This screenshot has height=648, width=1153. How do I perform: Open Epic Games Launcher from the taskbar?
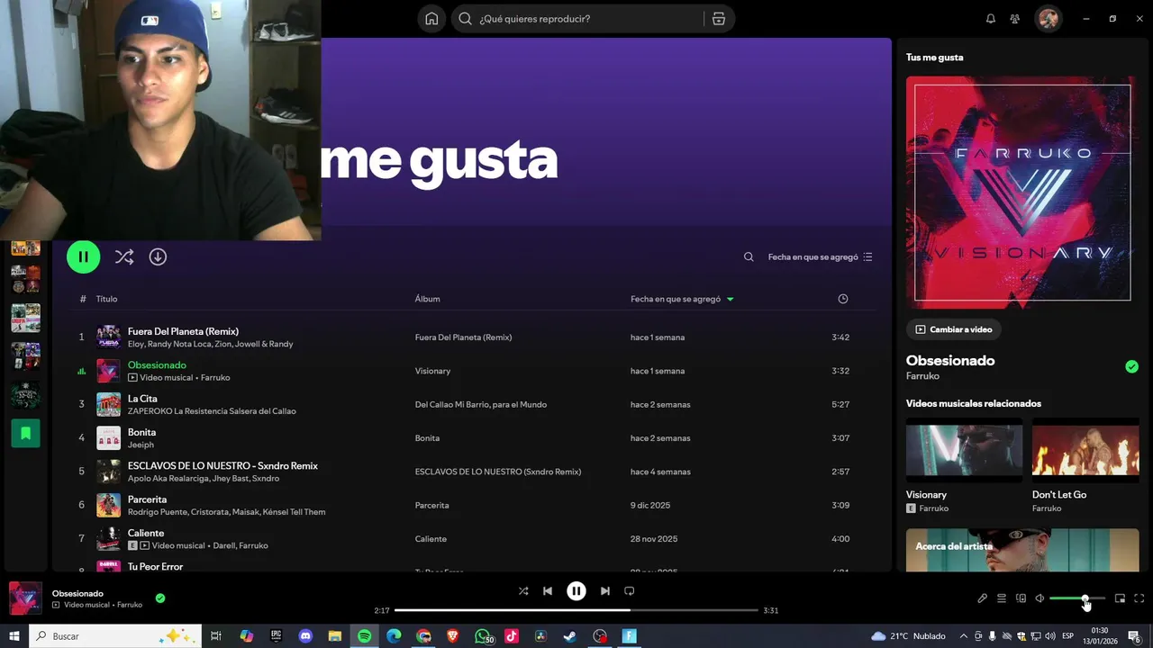(276, 636)
